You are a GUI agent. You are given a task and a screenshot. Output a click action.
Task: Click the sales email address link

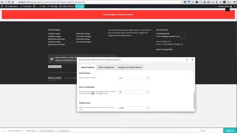tap(170, 36)
